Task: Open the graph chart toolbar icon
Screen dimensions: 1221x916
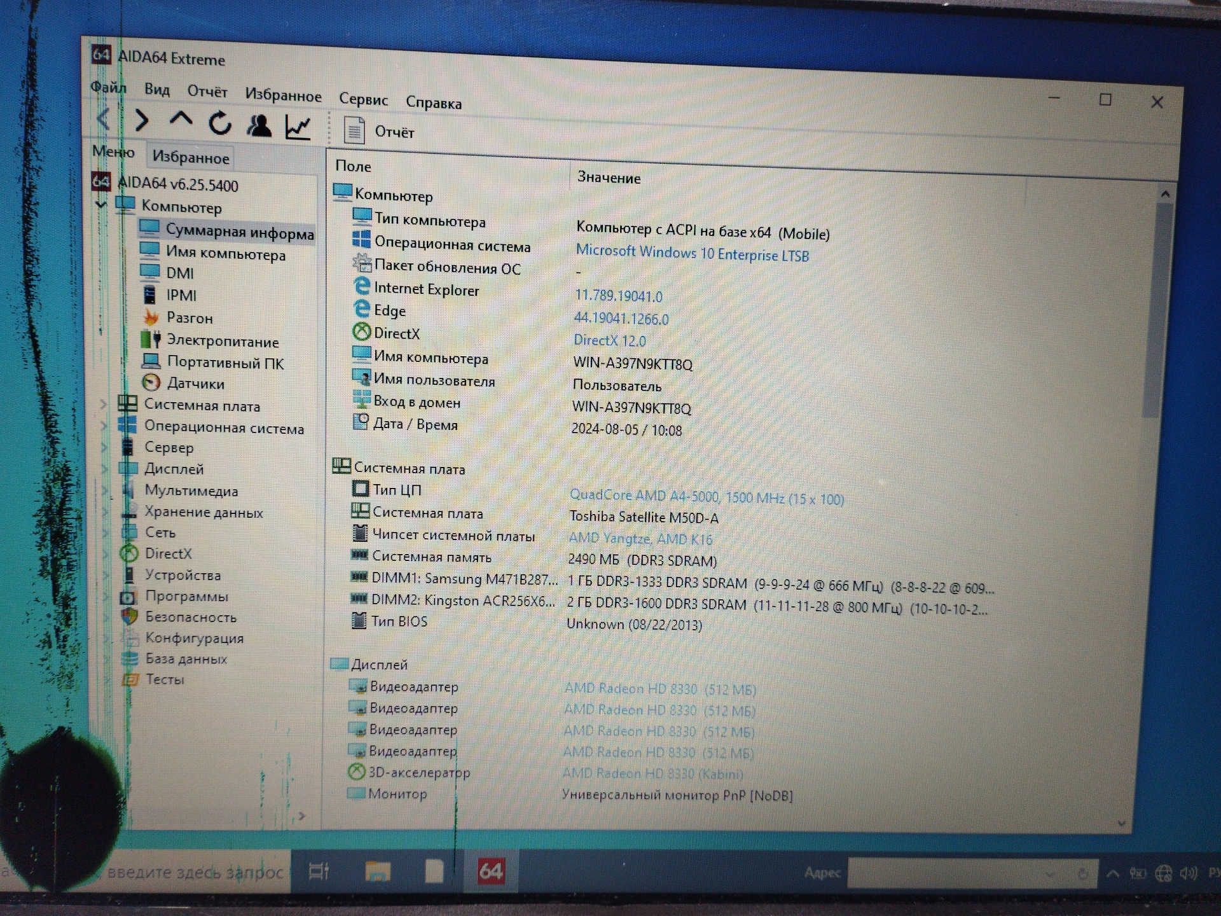Action: [x=298, y=127]
